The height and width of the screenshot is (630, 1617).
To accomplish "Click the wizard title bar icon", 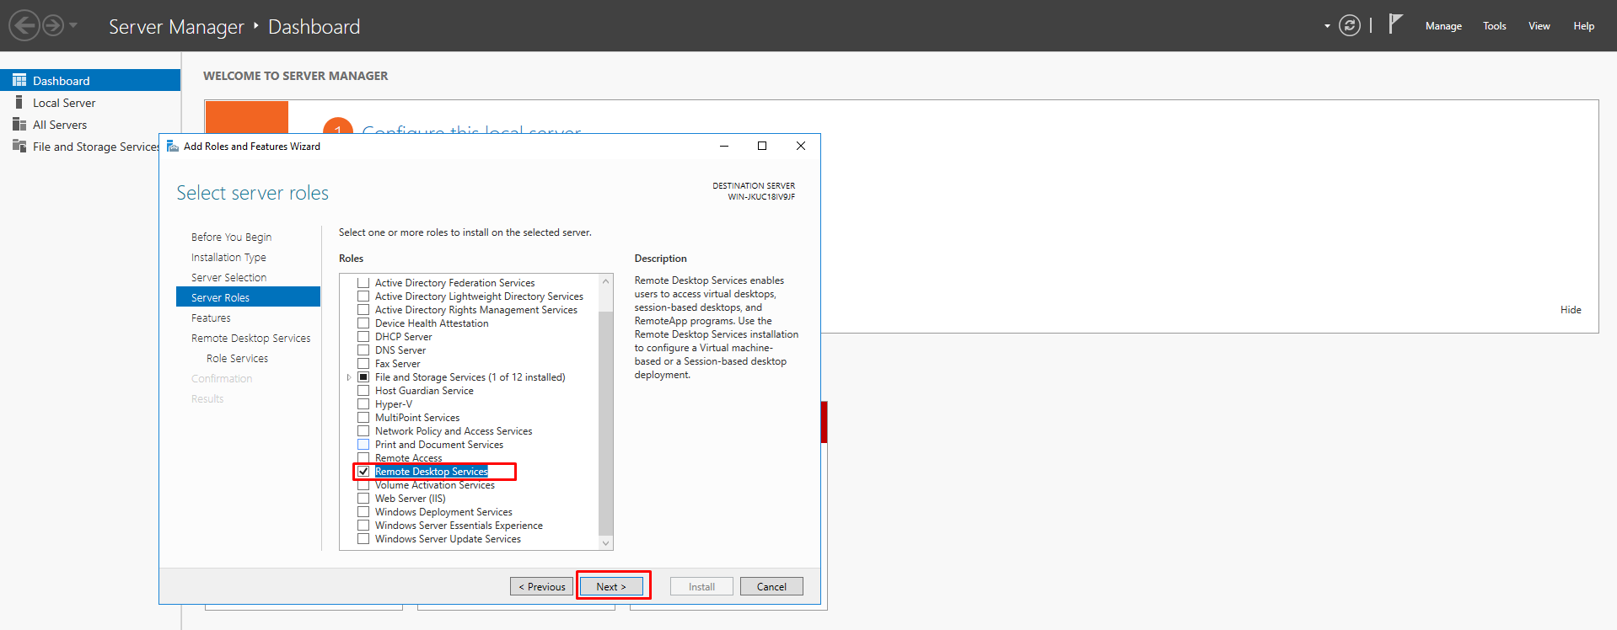I will 173,146.
